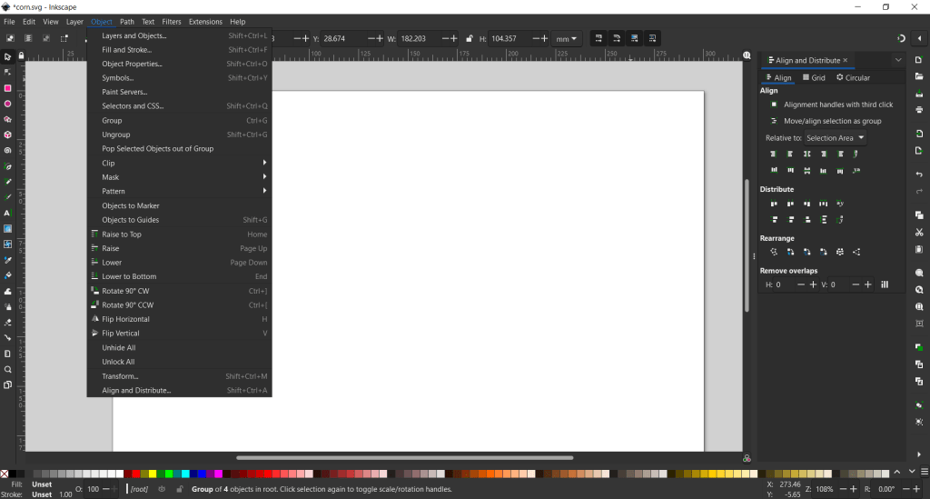930x499 pixels.
Task: Click Raise to Top entry
Action: click(179, 235)
